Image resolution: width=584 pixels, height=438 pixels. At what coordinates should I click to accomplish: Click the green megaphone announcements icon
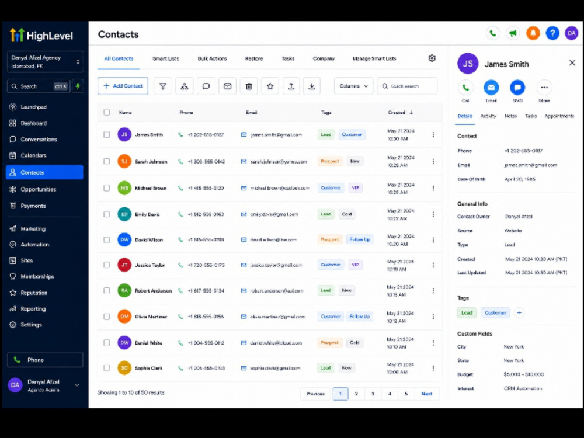pos(513,33)
